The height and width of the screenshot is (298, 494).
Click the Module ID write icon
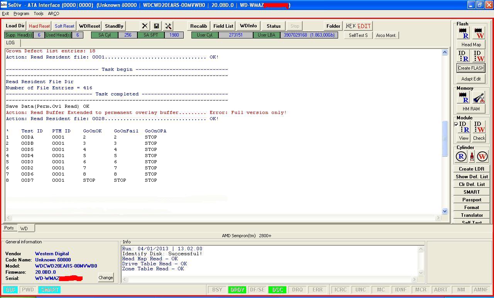tap(479, 127)
